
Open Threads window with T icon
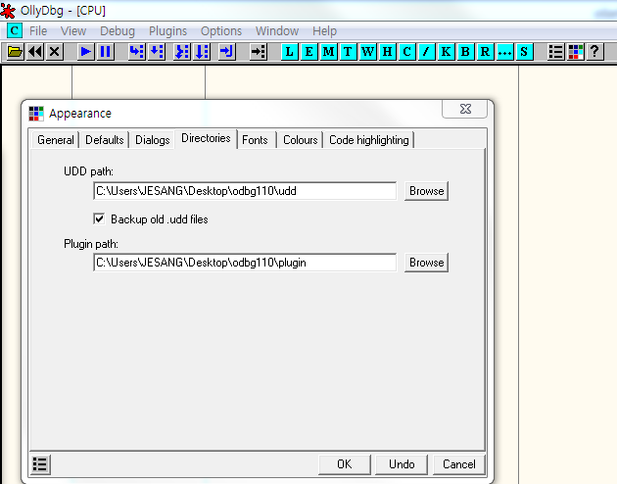[348, 52]
